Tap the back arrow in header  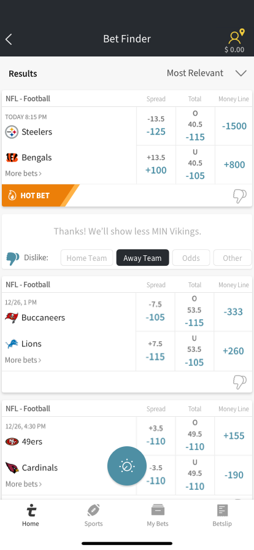coord(9,39)
